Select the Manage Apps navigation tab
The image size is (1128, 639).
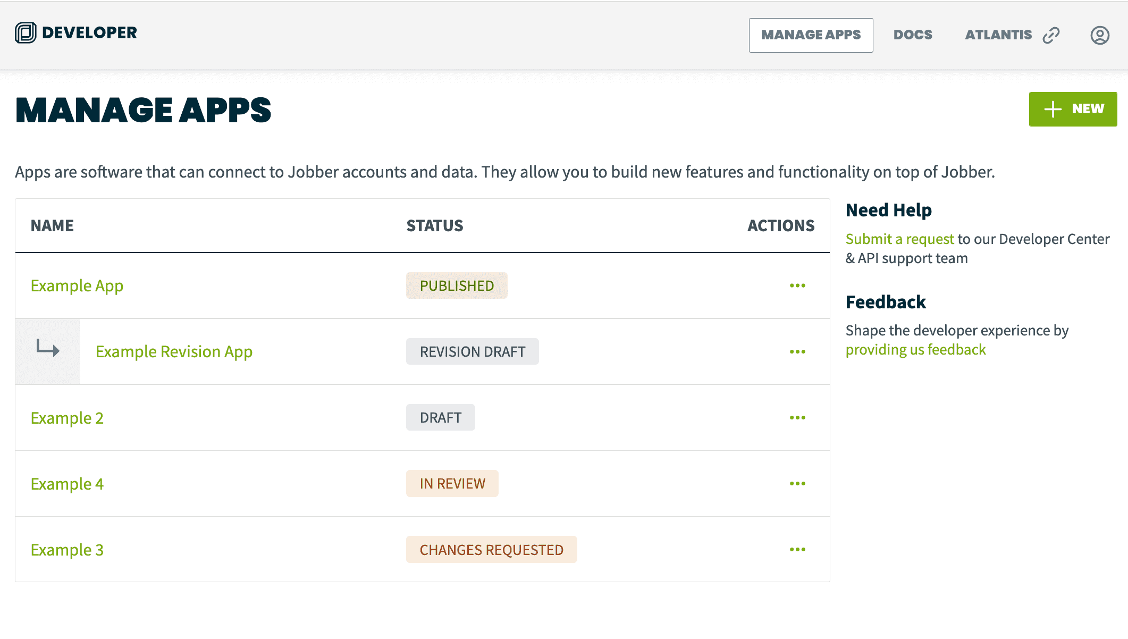point(811,35)
